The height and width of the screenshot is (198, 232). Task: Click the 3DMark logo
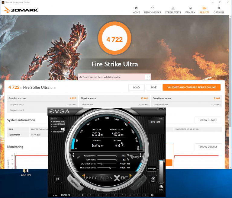tap(21, 10)
